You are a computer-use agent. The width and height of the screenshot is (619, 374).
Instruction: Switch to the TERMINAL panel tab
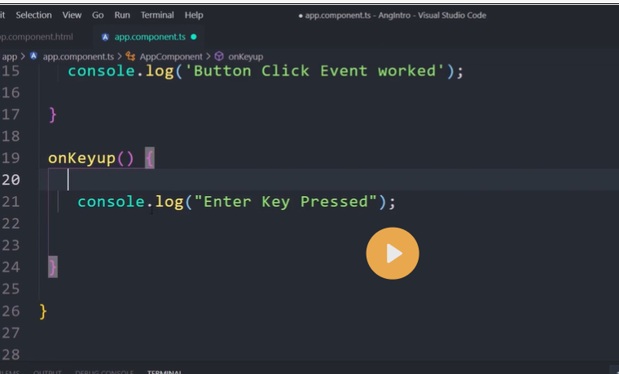point(164,372)
